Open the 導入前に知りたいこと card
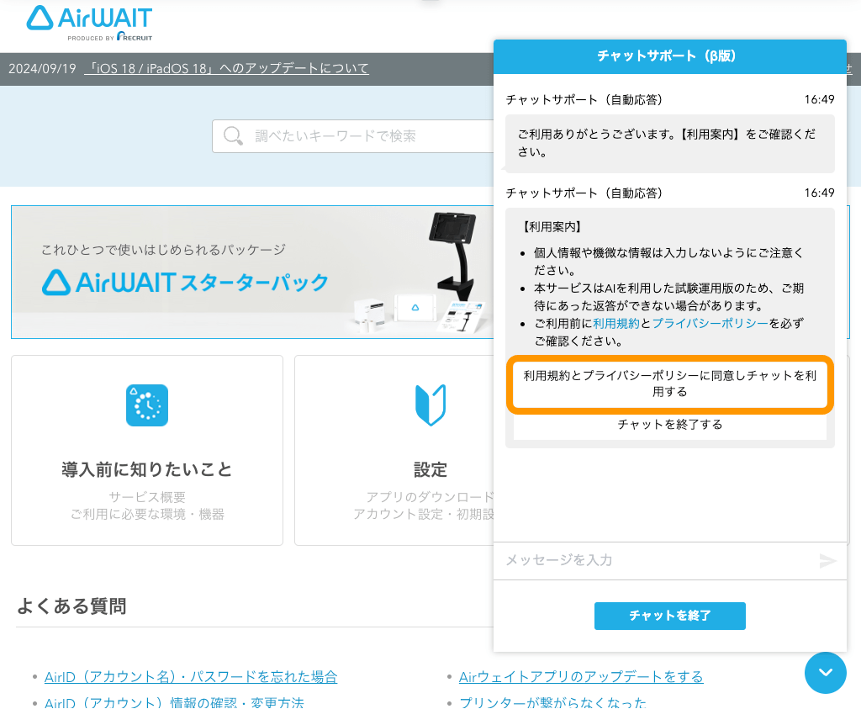 [x=147, y=450]
